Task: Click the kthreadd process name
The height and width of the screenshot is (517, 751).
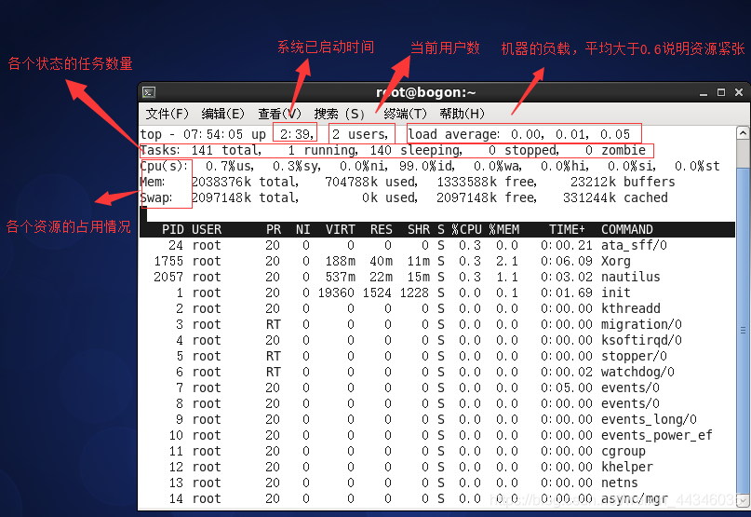Action: [631, 308]
